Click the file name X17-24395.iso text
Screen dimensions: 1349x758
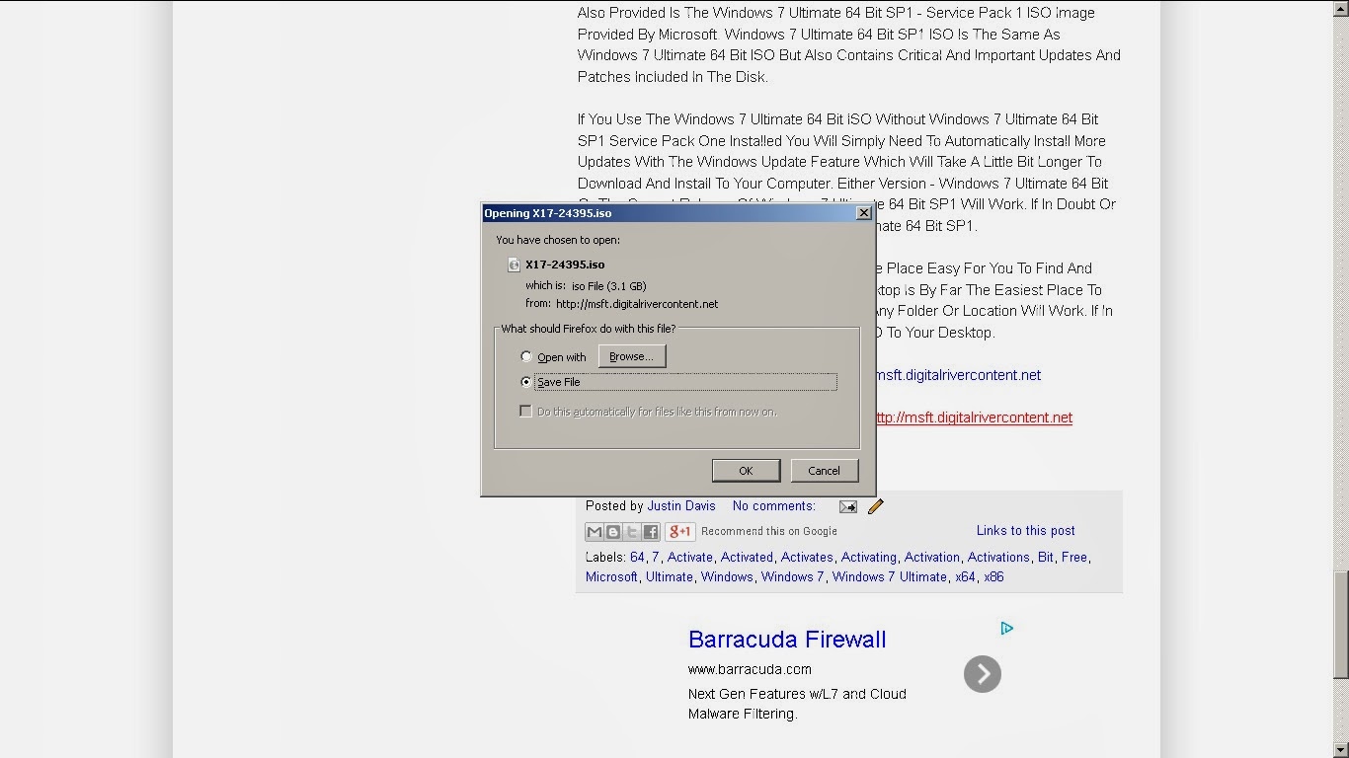point(565,265)
